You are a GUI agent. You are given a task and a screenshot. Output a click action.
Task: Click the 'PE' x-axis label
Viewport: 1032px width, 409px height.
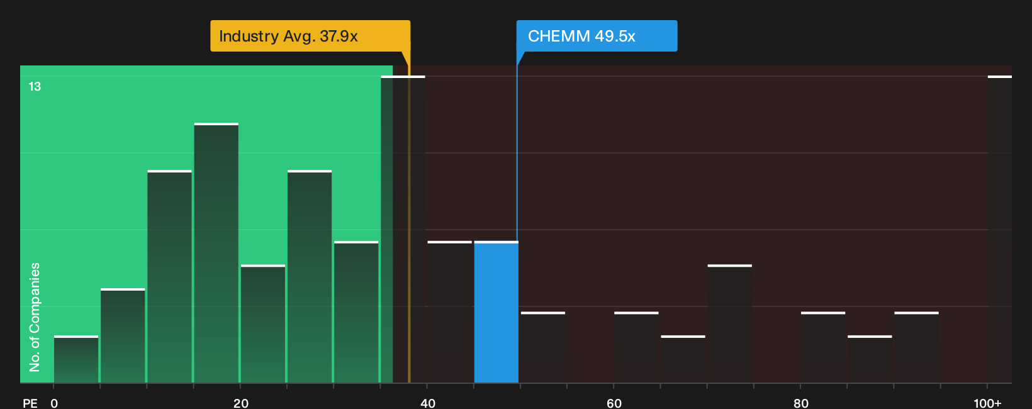tap(30, 403)
